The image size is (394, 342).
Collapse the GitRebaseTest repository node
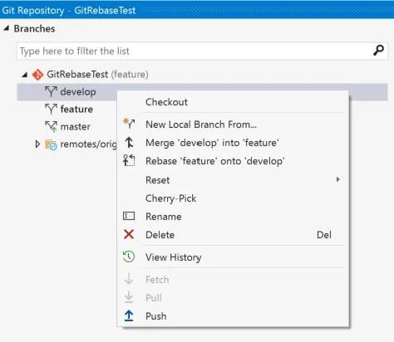coord(25,75)
